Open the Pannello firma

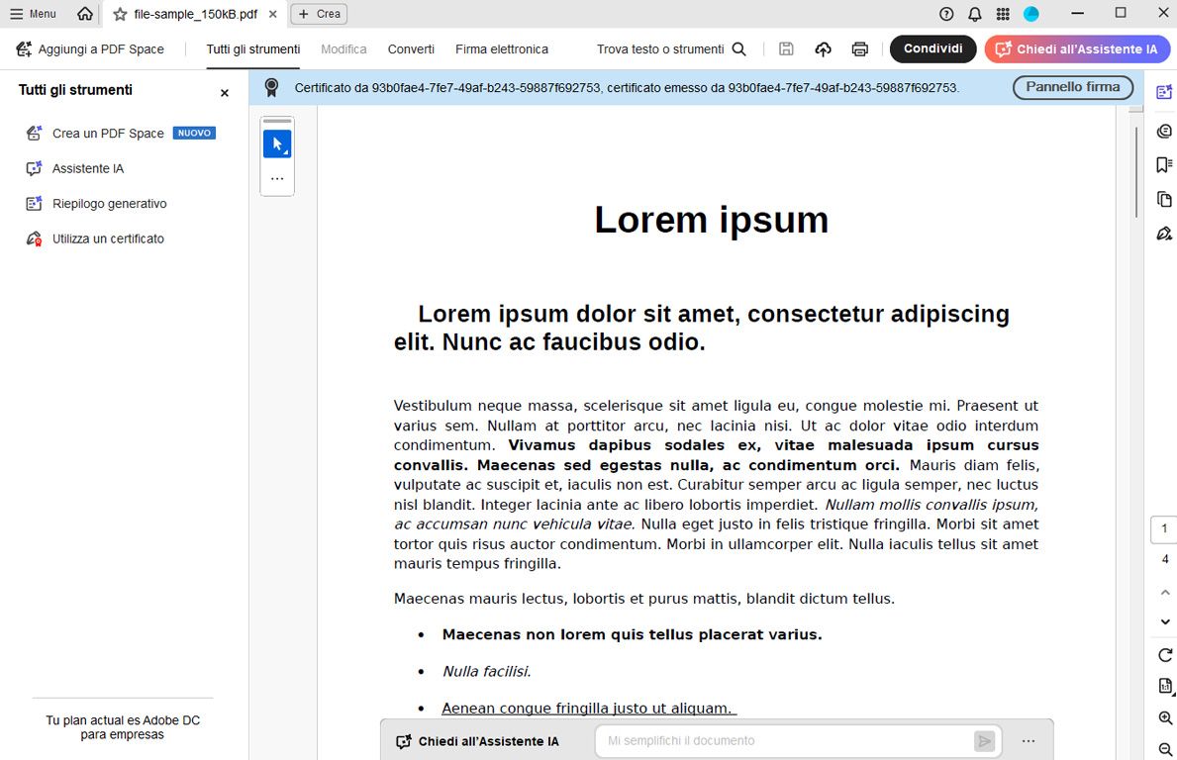[x=1072, y=87]
